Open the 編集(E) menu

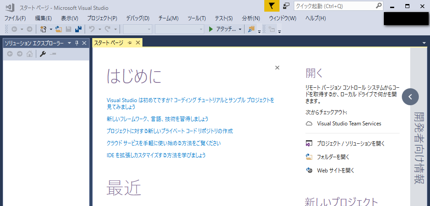pos(43,18)
